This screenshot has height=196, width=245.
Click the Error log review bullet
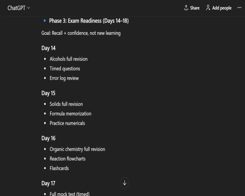(x=64, y=78)
